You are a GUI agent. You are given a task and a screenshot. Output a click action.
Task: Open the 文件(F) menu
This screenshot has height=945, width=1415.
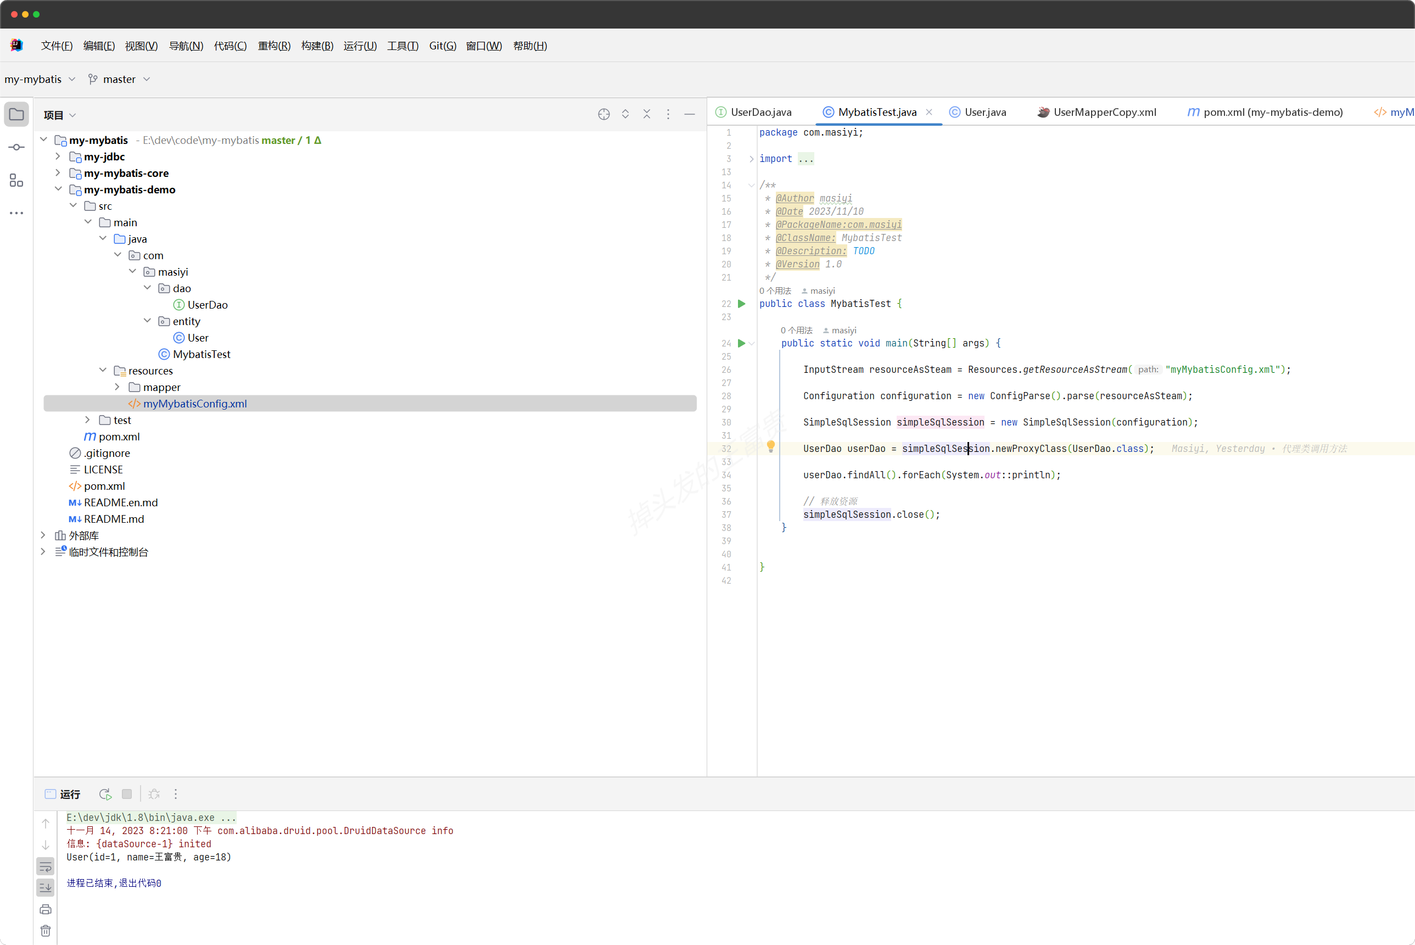point(57,46)
